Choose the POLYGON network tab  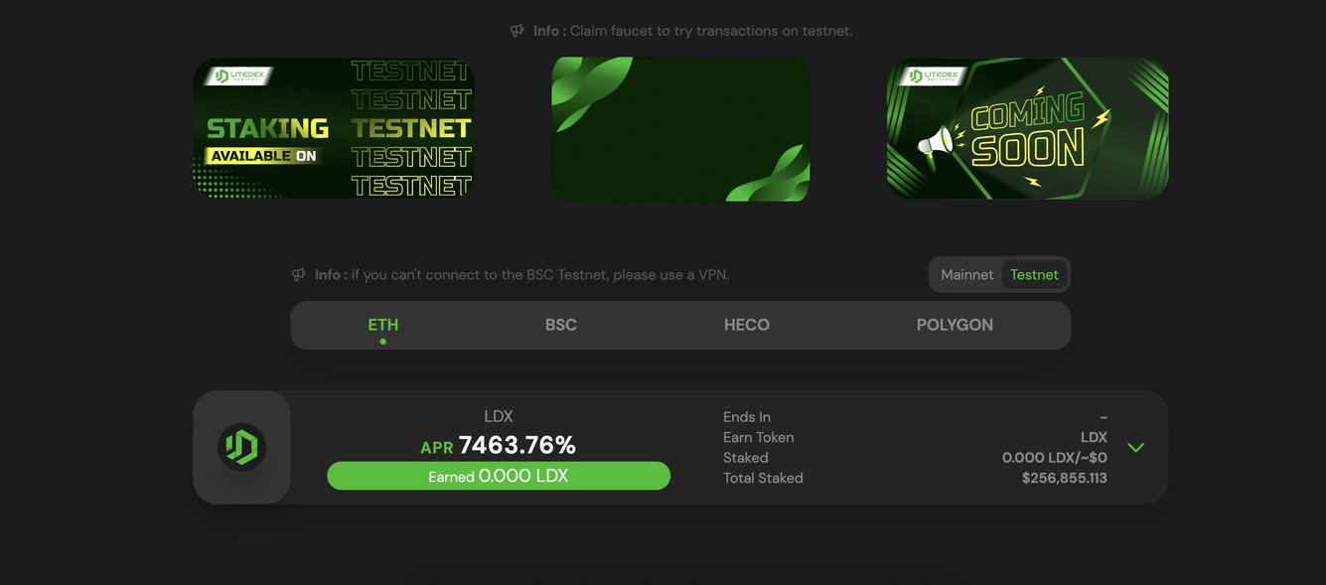955,325
